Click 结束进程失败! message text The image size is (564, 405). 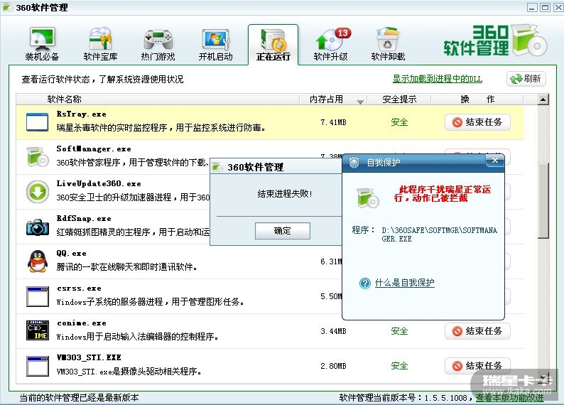pyautogui.click(x=285, y=194)
